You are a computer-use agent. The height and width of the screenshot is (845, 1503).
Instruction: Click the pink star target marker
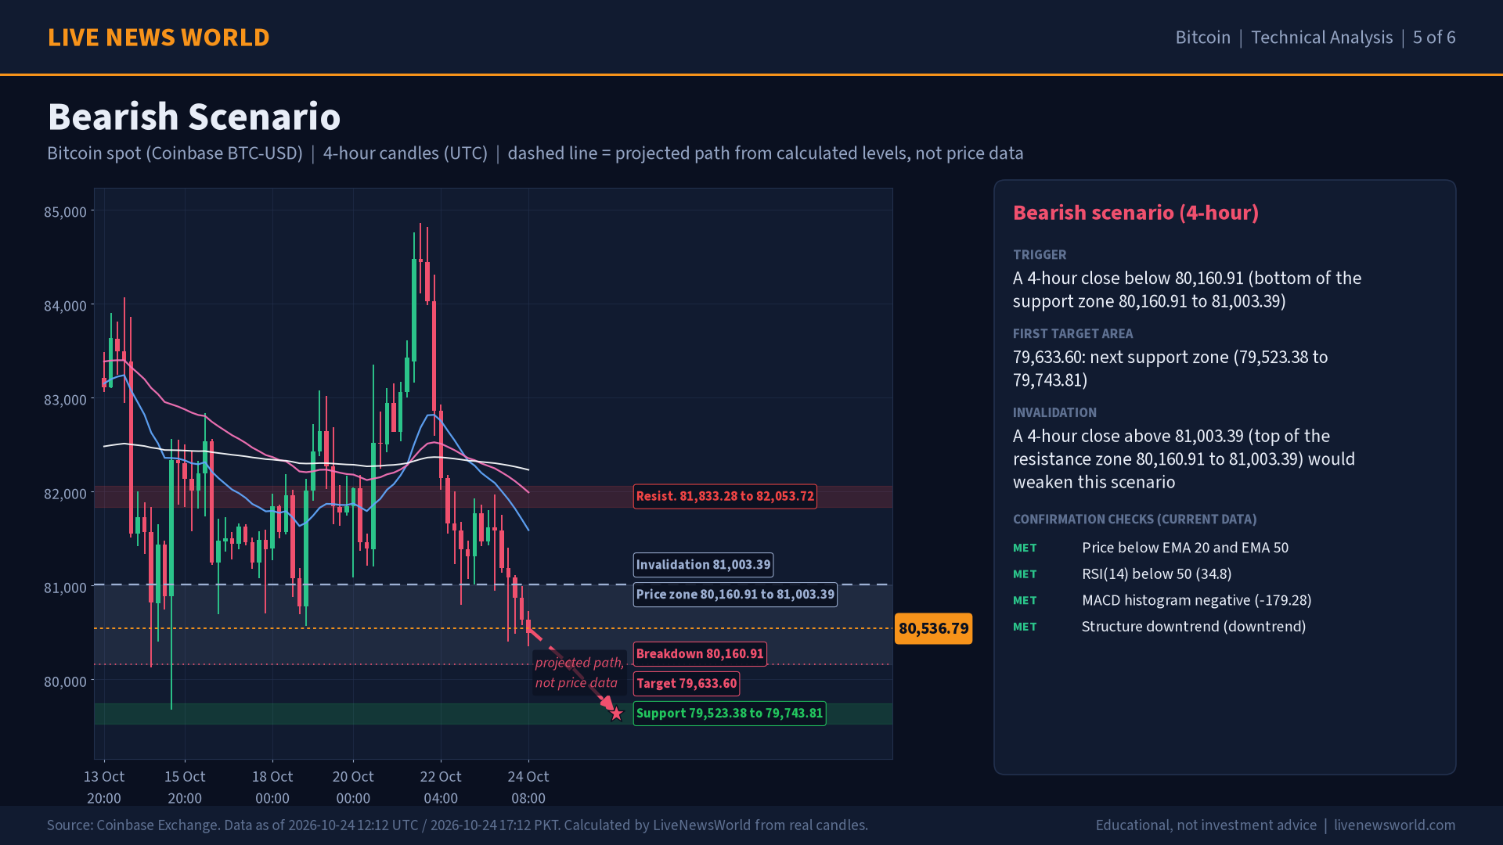pos(616,714)
